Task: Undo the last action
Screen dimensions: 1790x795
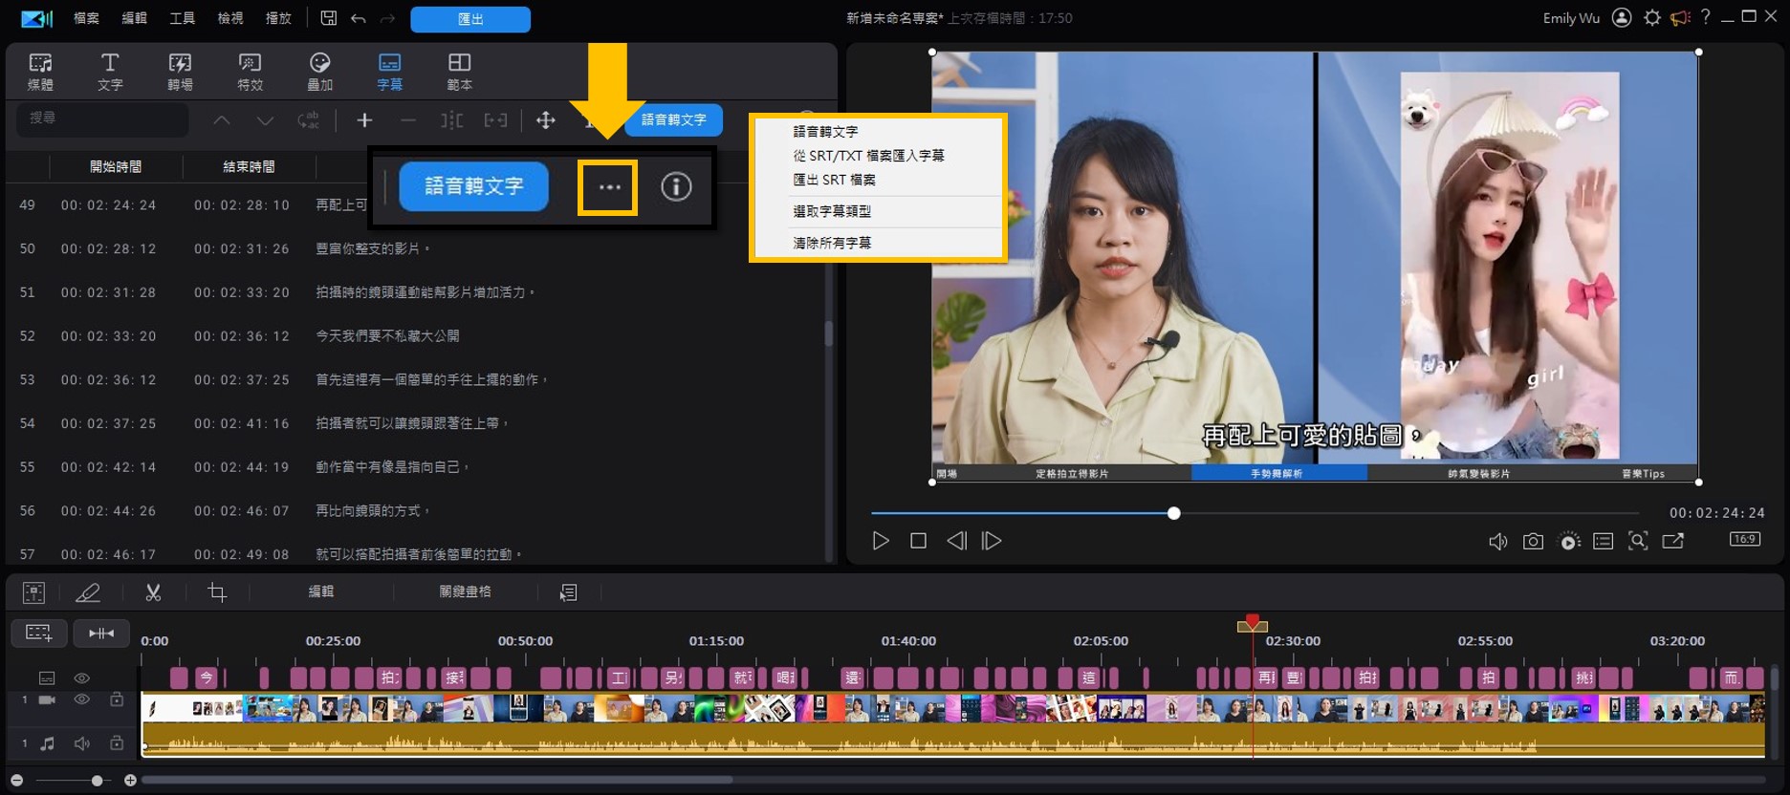Action: tap(358, 18)
